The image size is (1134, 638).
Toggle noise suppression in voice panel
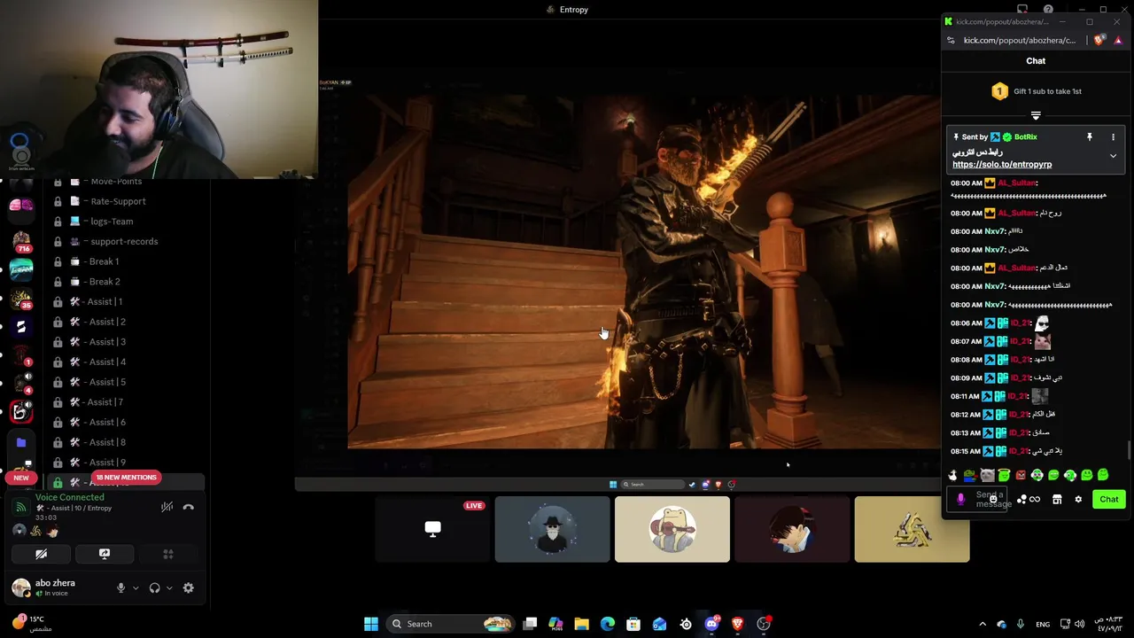(167, 507)
